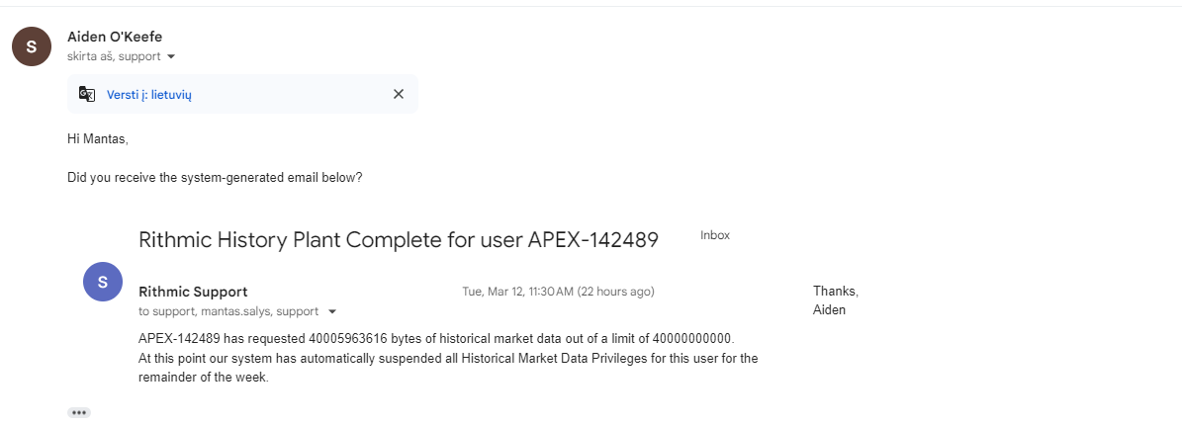Click sender name Aiden O'Keefe
This screenshot has width=1182, height=426.
(x=115, y=38)
